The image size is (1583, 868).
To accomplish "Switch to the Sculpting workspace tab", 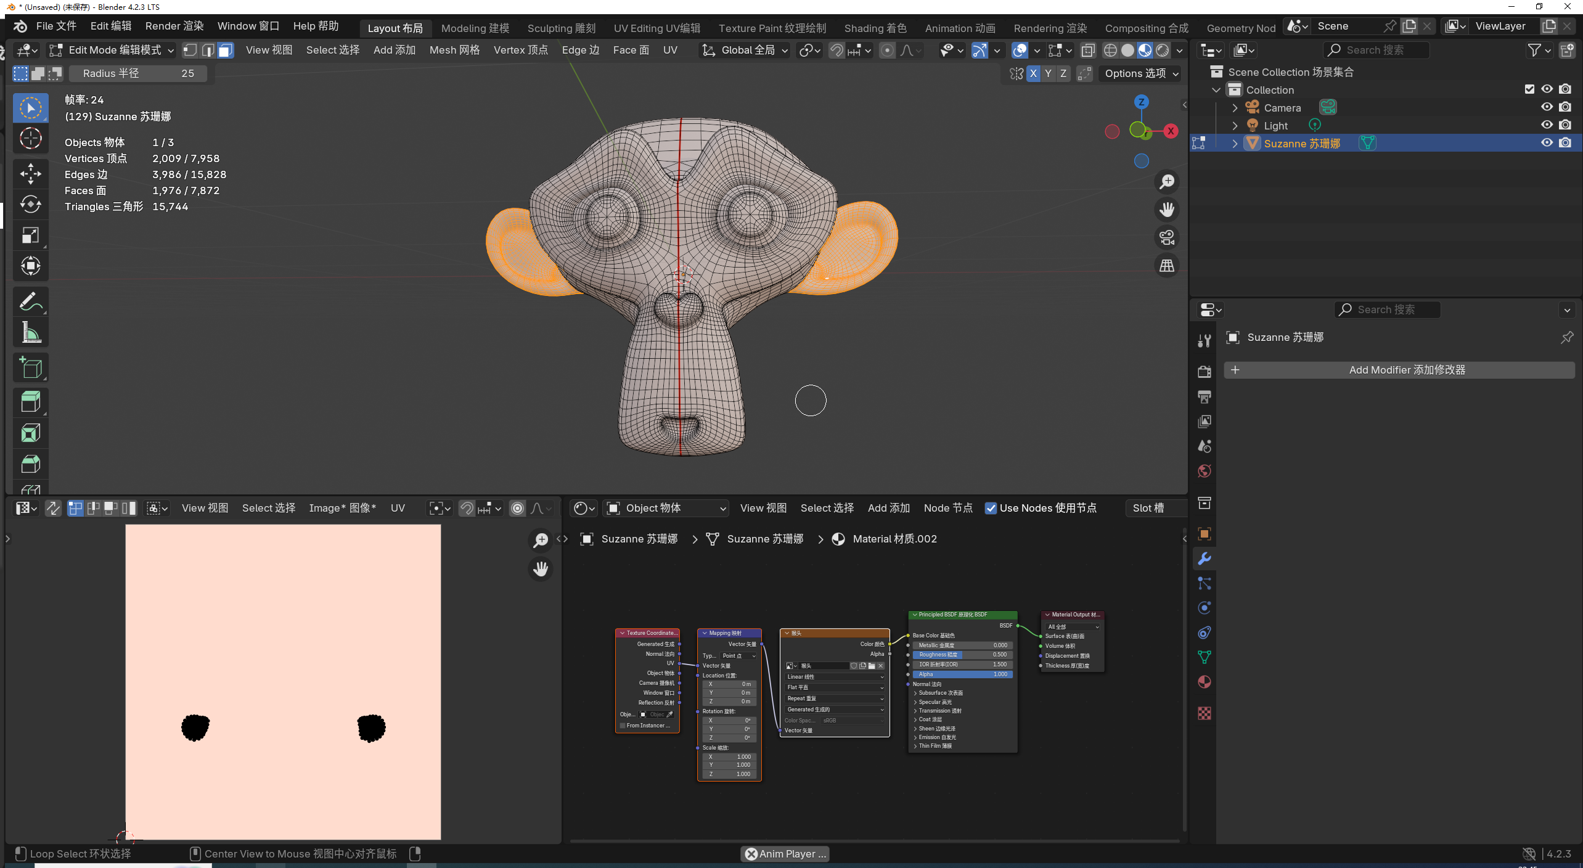I will (x=562, y=28).
